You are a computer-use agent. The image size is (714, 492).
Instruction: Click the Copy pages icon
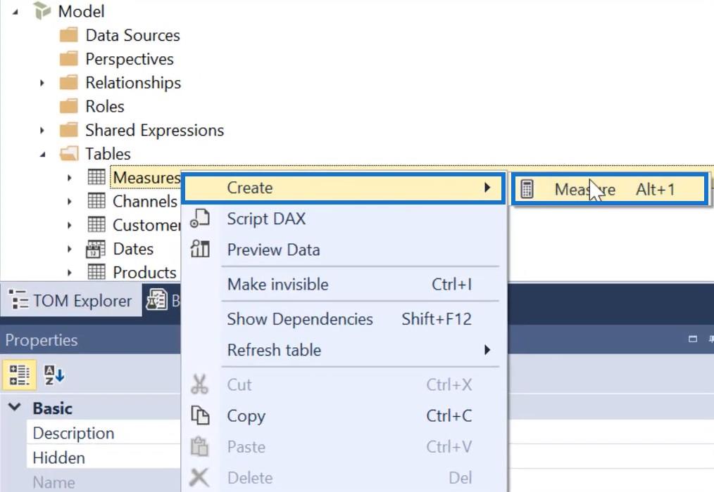pyautogui.click(x=200, y=415)
